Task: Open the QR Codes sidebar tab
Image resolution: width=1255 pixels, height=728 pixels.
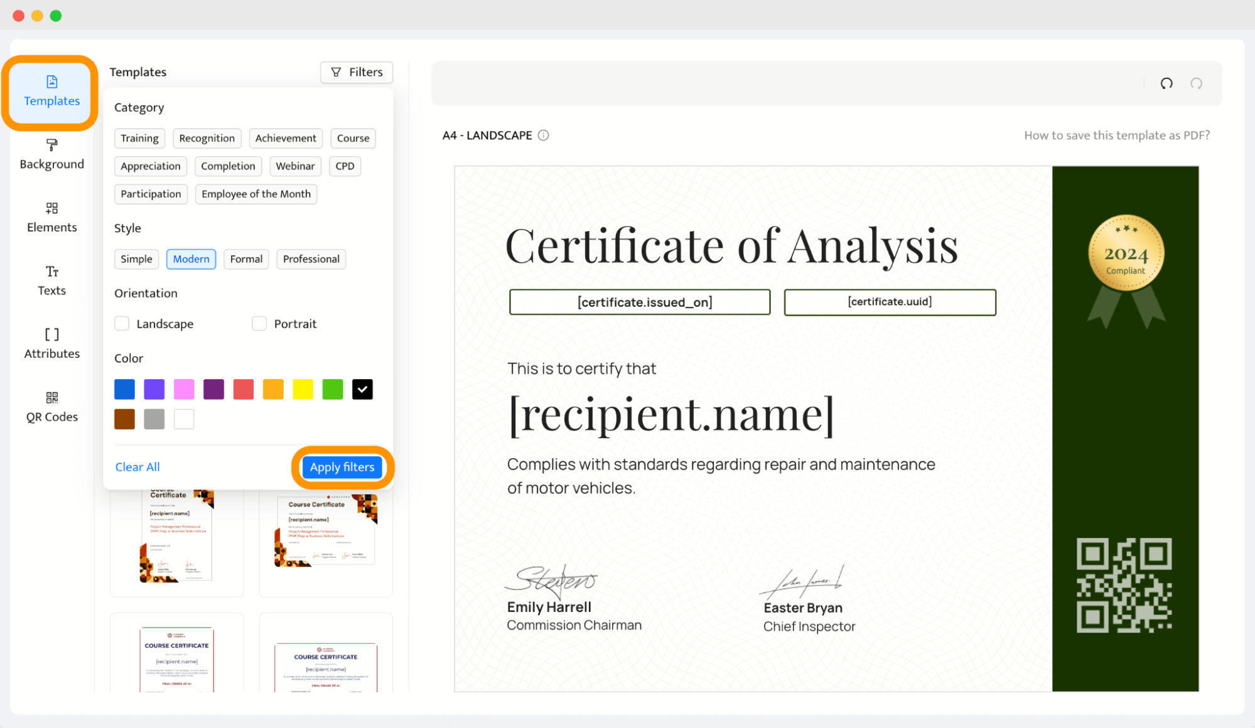Action: [51, 407]
